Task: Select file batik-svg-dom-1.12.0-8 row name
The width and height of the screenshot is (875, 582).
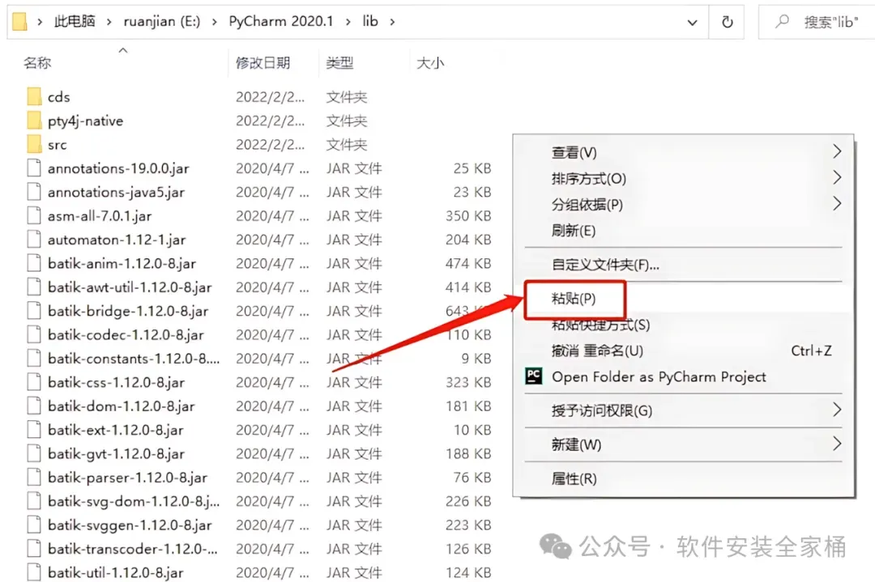Action: coord(134,501)
